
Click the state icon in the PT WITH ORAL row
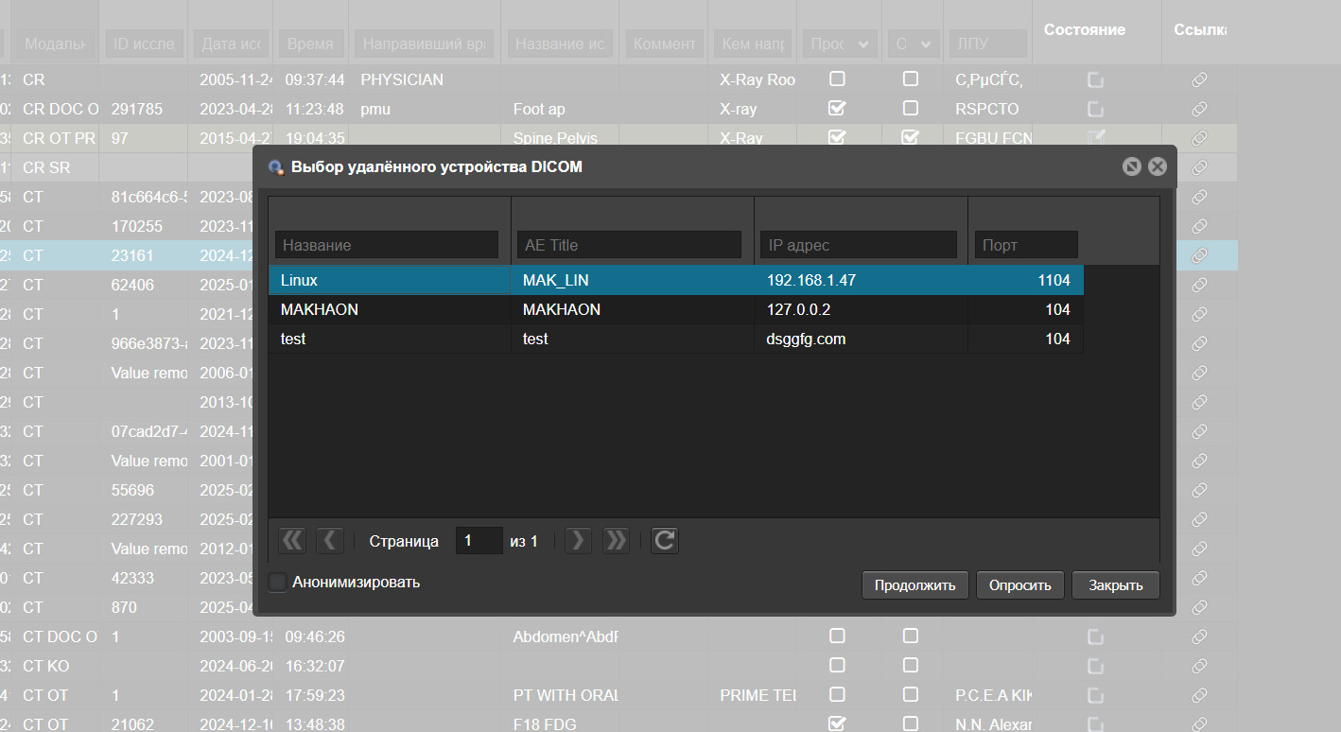pos(1095,695)
